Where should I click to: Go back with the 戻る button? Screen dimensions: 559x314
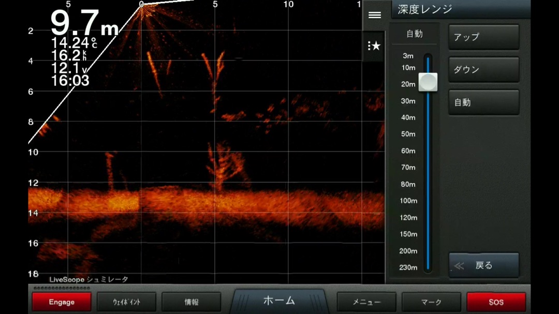[x=483, y=265]
